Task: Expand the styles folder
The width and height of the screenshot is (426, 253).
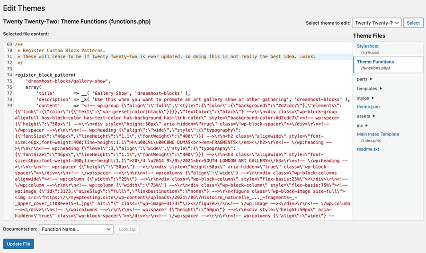Action: coord(365,98)
